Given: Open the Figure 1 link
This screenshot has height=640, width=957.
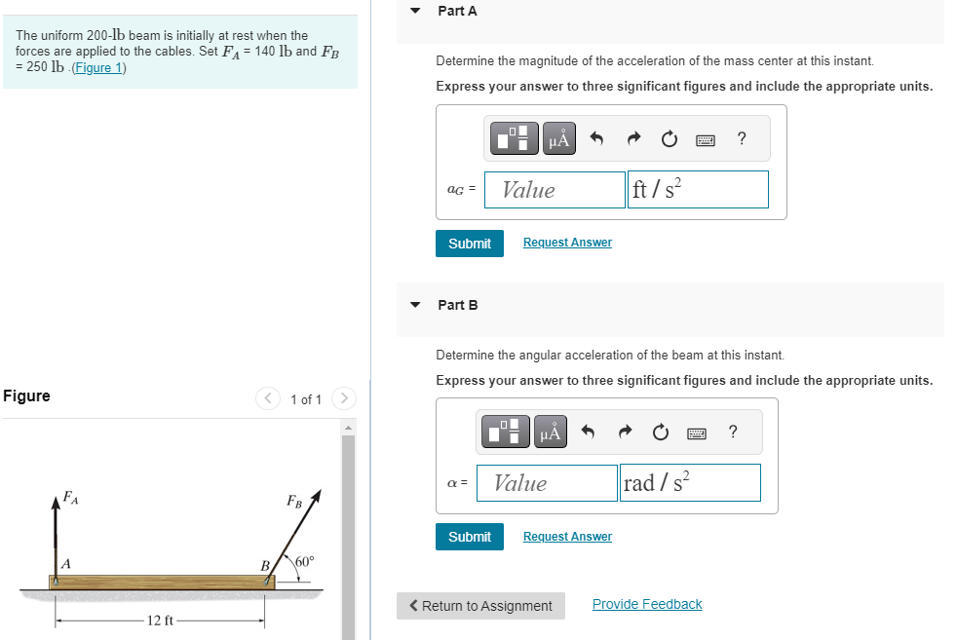Looking at the screenshot, I should [98, 66].
